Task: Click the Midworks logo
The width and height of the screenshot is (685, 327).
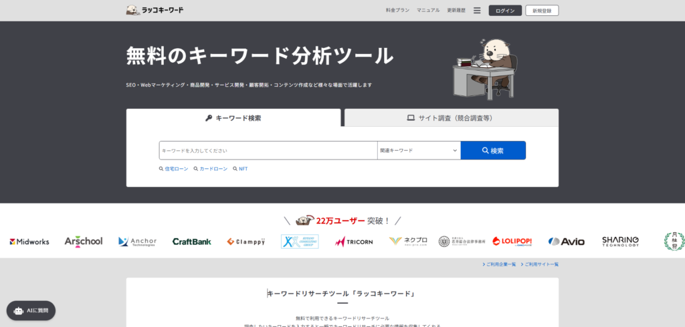Action: [x=29, y=242]
